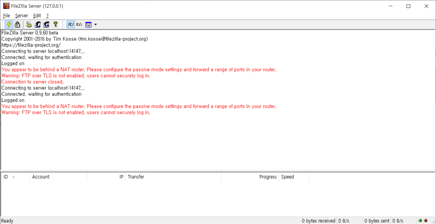Open the File menu
This screenshot has width=436, height=224.
[x=6, y=16]
